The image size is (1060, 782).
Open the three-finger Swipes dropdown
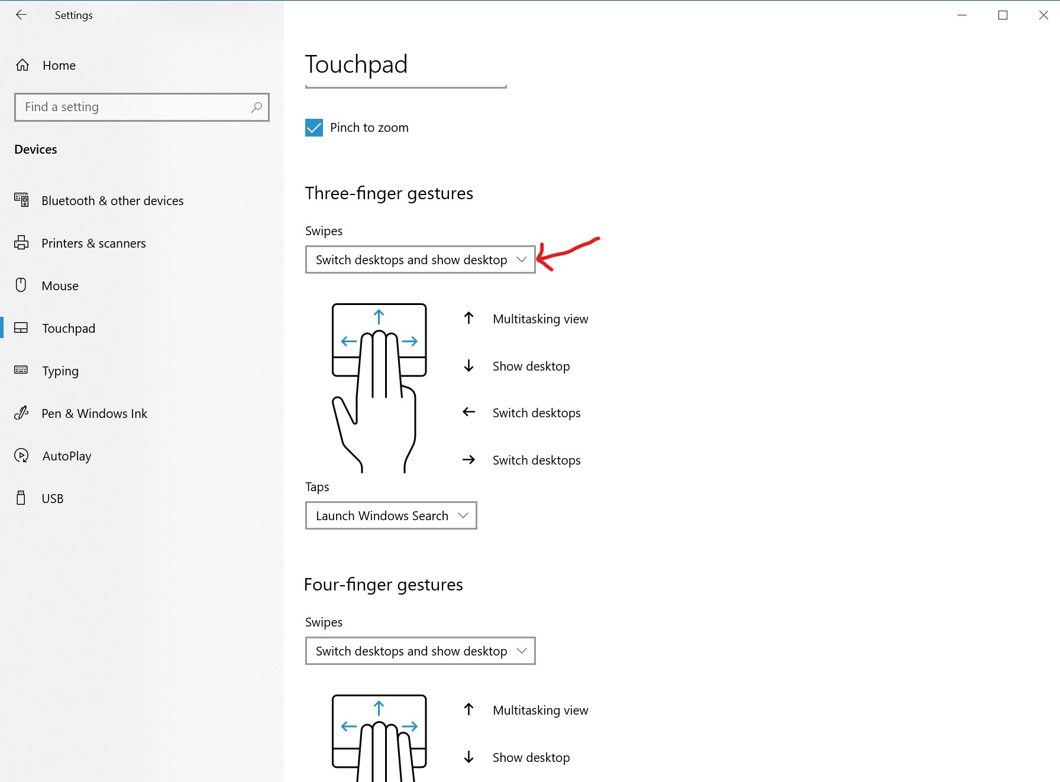pyautogui.click(x=420, y=259)
